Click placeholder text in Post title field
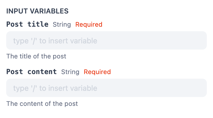Screen dimensions: 213x118 point(55,41)
